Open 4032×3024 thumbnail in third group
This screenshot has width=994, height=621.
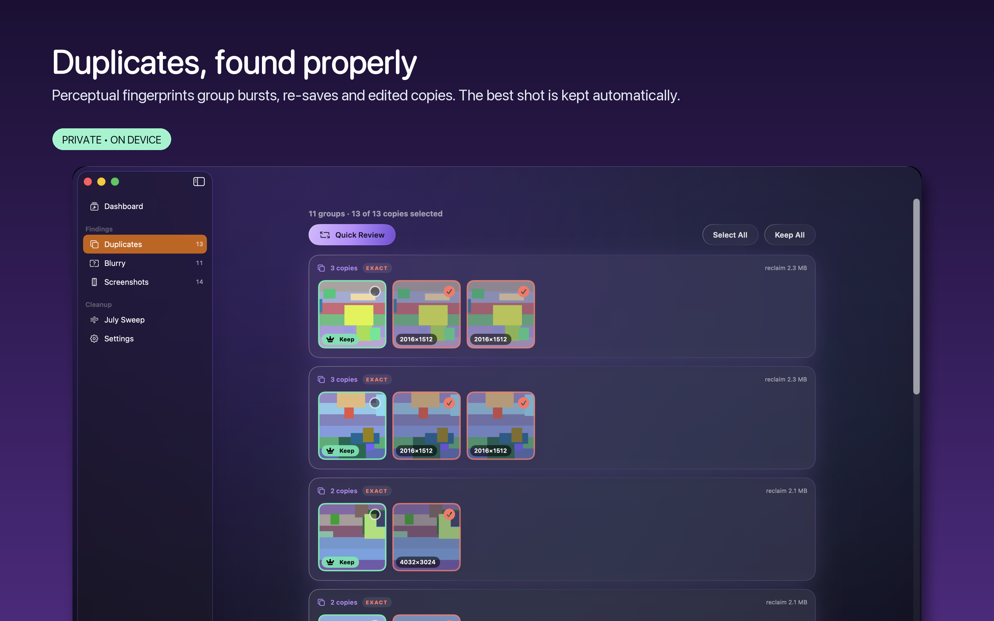[x=426, y=537]
